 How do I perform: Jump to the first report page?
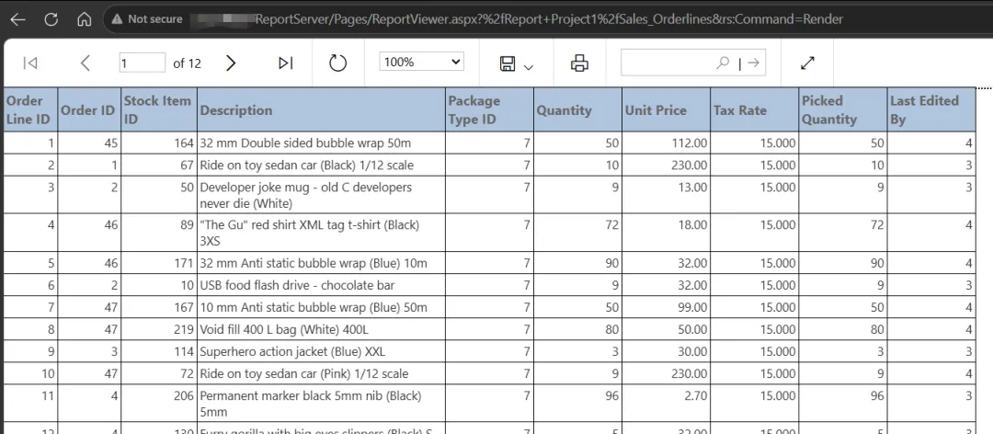pyautogui.click(x=29, y=63)
